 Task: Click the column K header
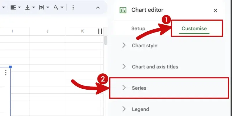[x=82, y=31]
